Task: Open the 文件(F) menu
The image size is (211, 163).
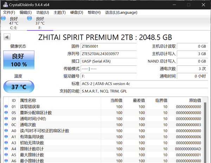Action: [9, 12]
